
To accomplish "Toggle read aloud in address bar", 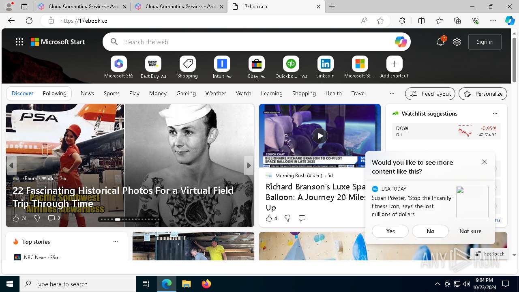I will pyautogui.click(x=364, y=21).
